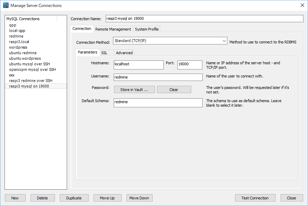Click the Move Down button

pos(139,198)
